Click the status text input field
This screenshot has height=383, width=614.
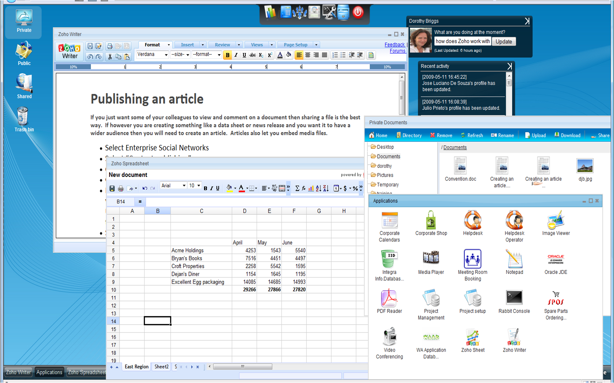tap(463, 41)
